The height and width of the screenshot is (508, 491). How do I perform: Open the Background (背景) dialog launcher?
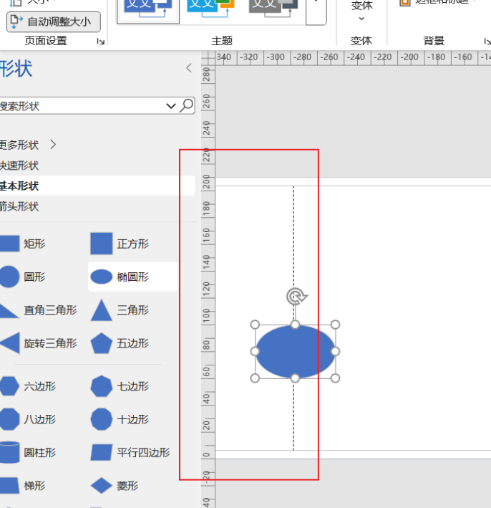pos(487,41)
